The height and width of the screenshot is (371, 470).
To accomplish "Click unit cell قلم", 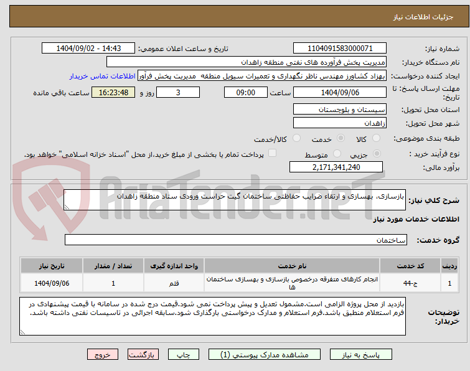I will pyautogui.click(x=174, y=283).
